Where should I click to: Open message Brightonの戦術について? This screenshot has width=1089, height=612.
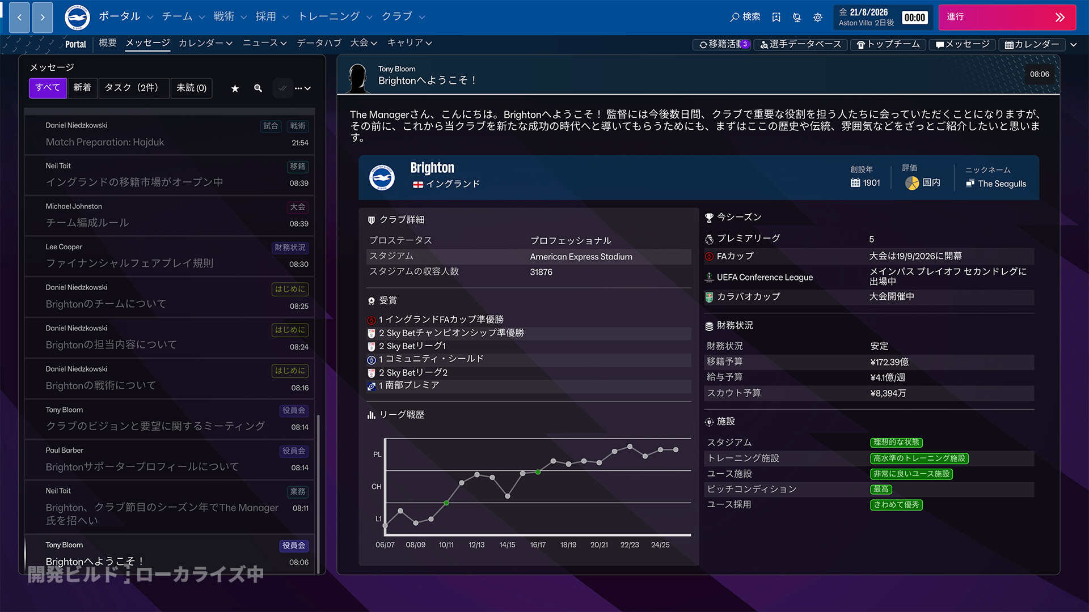tap(169, 377)
